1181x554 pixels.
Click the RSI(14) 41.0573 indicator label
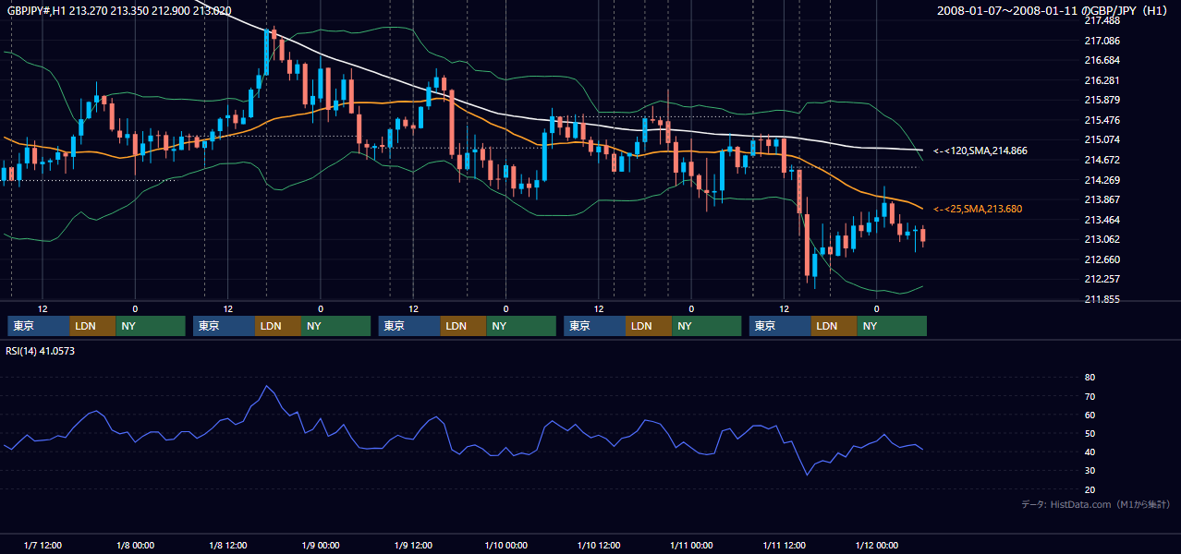coord(41,351)
